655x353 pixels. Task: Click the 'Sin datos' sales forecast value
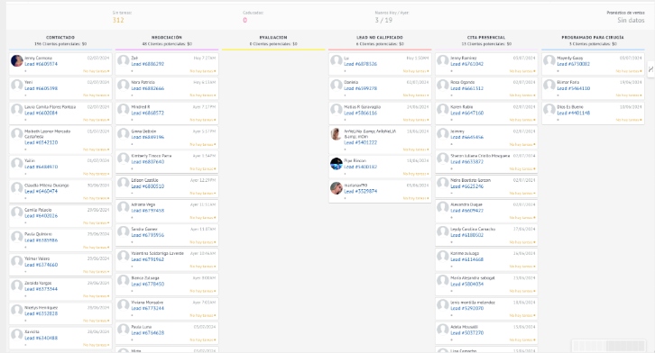click(x=631, y=20)
